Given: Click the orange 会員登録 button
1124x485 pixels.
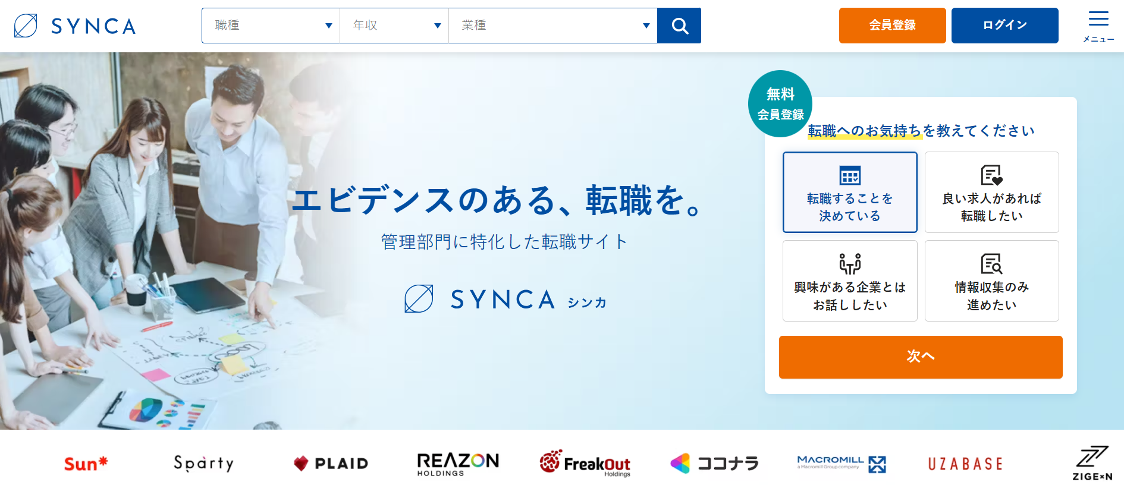Looking at the screenshot, I should point(892,26).
